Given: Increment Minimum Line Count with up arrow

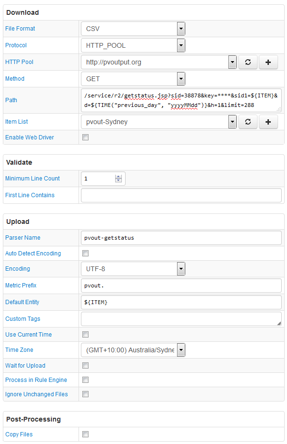Looking at the screenshot, I should tap(119, 177).
